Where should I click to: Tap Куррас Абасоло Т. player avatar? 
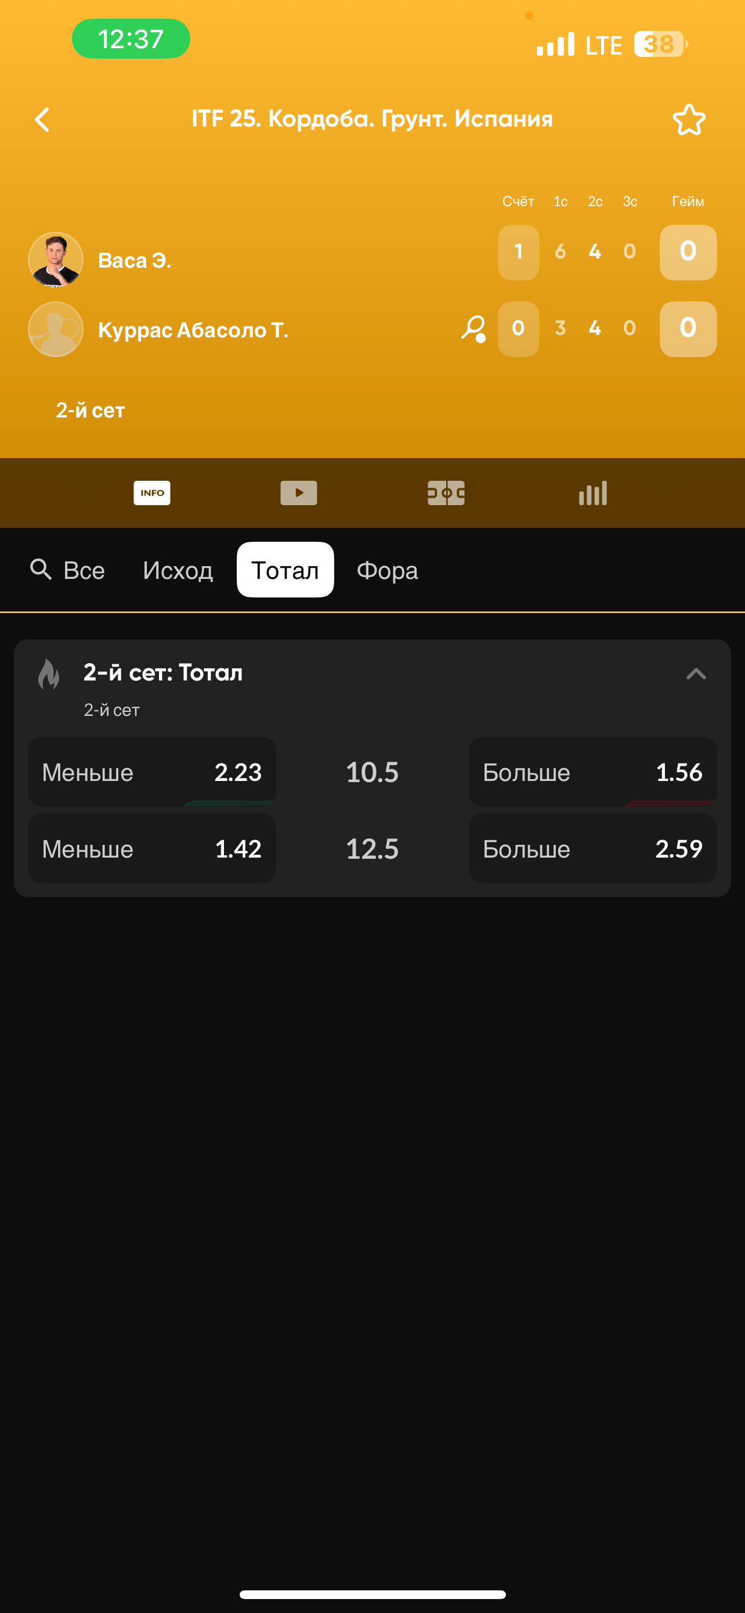(56, 329)
